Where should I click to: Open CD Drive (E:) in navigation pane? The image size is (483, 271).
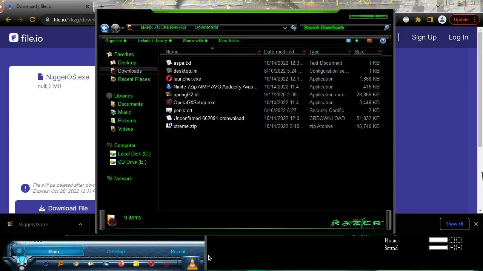point(132,162)
